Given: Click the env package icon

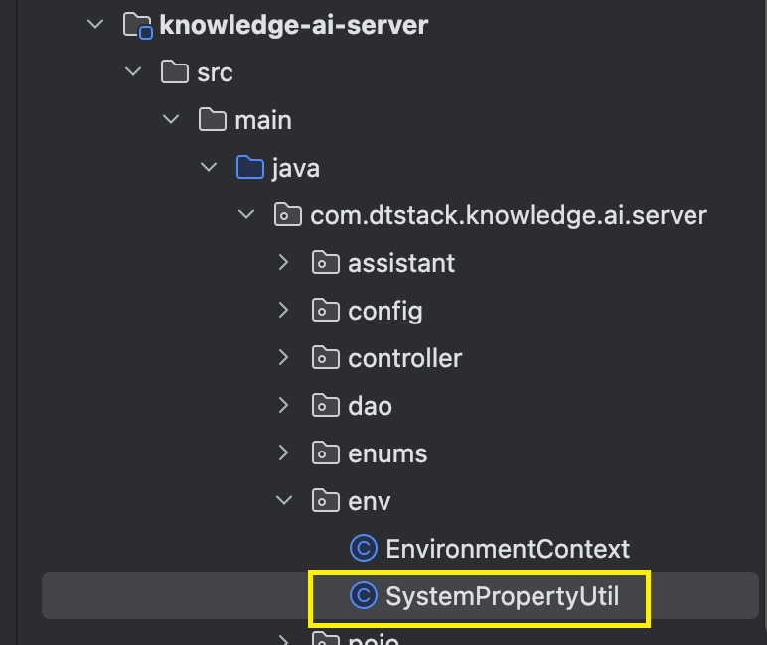Looking at the screenshot, I should coord(325,500).
